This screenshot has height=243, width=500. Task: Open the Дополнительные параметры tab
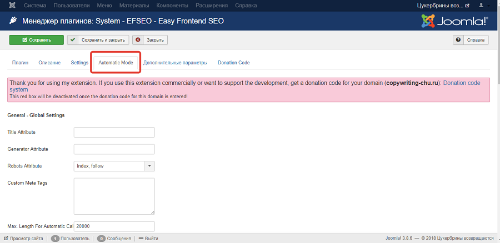click(x=175, y=63)
